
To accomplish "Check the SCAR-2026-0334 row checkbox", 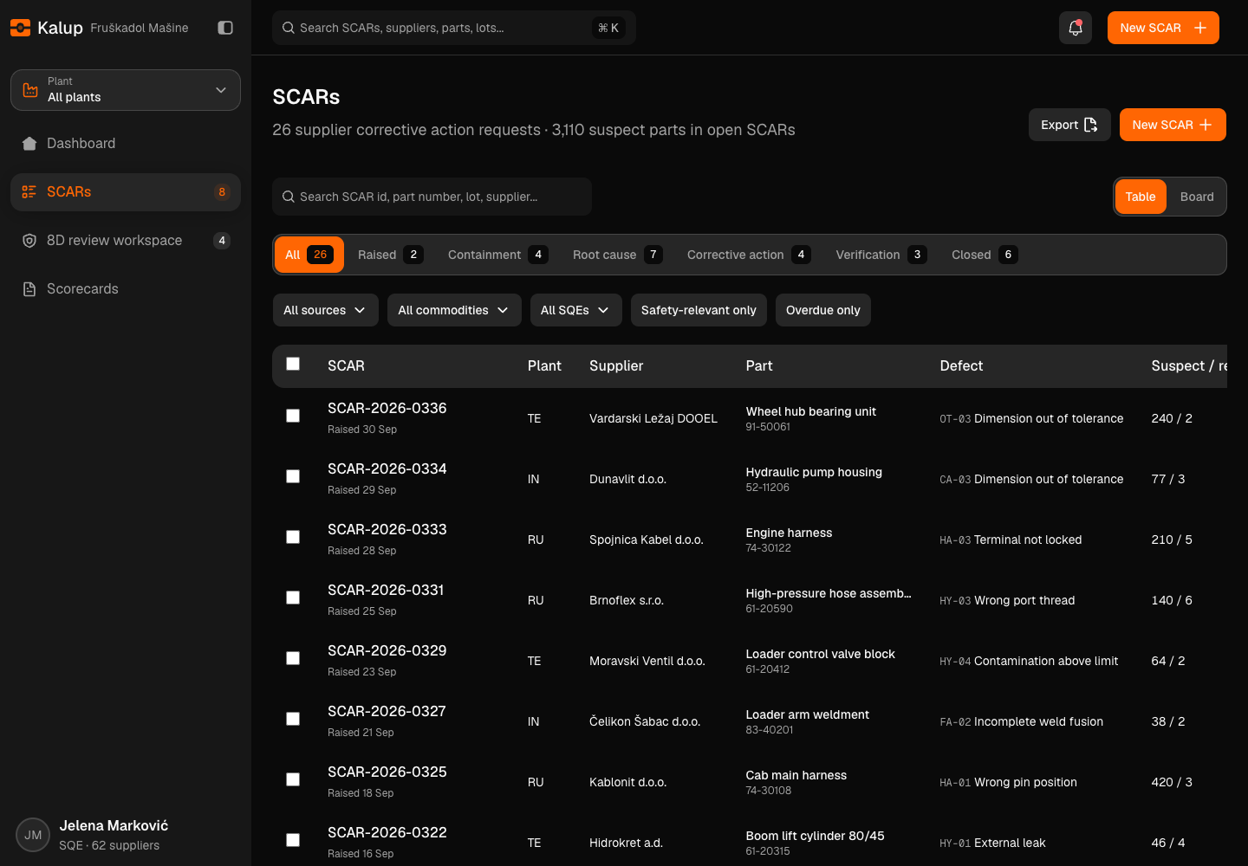I will pyautogui.click(x=293, y=476).
